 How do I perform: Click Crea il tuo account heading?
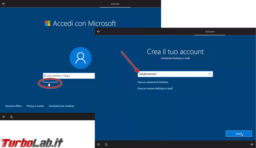(x=175, y=52)
